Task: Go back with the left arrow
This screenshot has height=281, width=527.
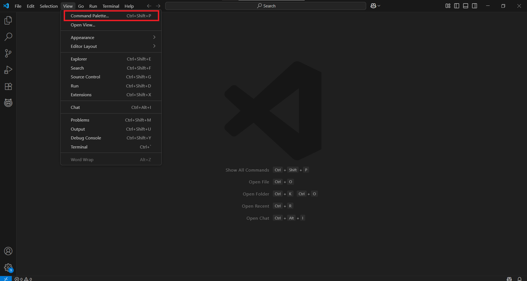Action: 149,6
